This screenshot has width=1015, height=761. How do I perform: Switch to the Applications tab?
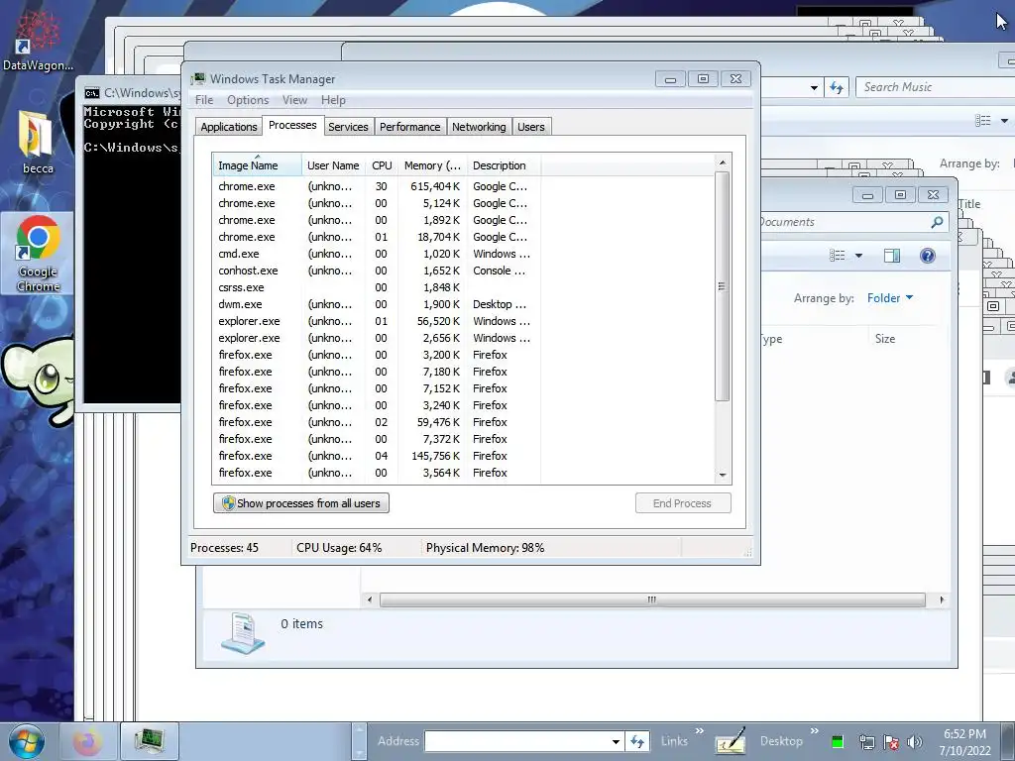(229, 127)
